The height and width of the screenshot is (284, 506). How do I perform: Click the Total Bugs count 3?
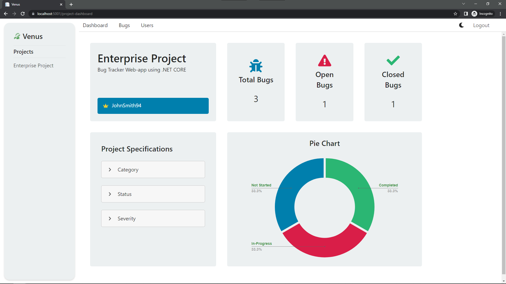pos(256,99)
